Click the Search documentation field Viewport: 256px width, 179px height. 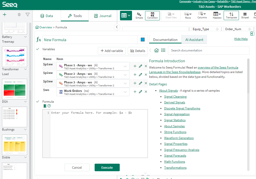coord(208,50)
